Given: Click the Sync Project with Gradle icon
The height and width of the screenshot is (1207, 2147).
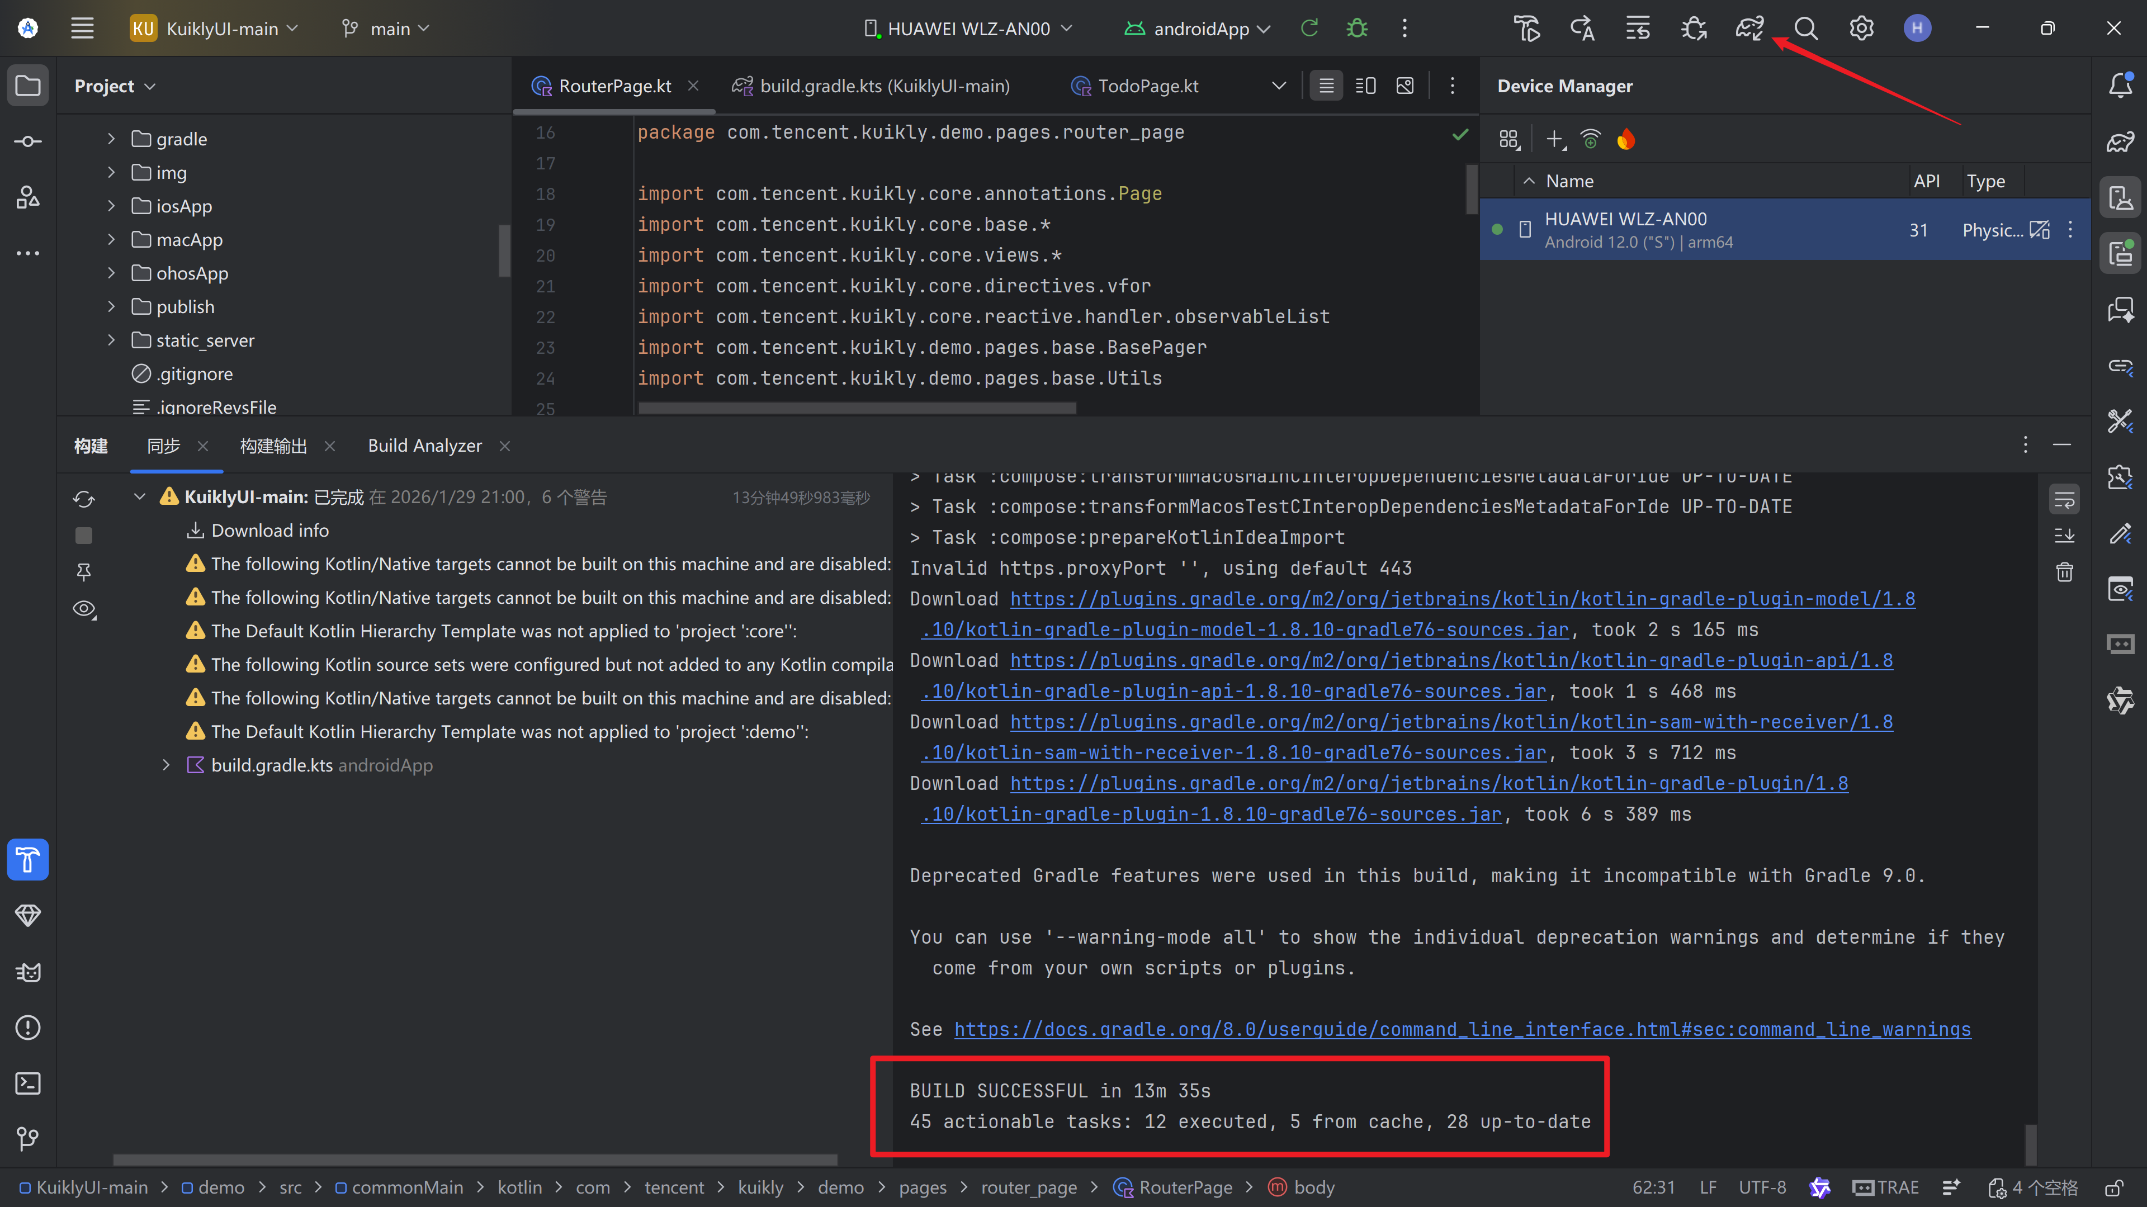Looking at the screenshot, I should (x=1748, y=29).
